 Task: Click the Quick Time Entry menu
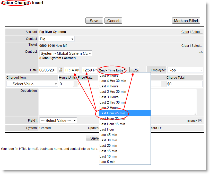[x=112, y=70]
